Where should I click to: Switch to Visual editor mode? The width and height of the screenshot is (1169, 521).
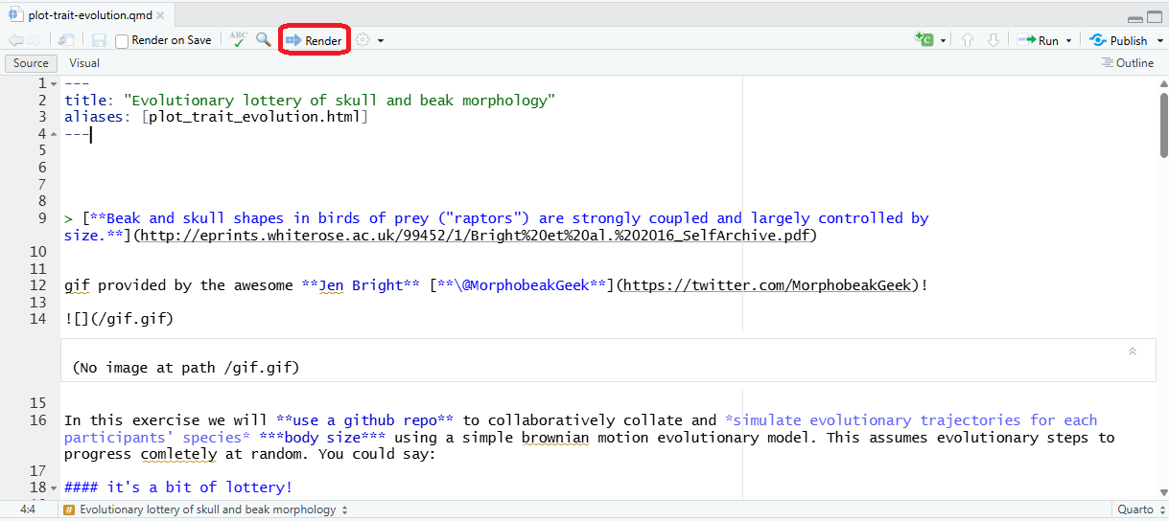pyautogui.click(x=84, y=63)
